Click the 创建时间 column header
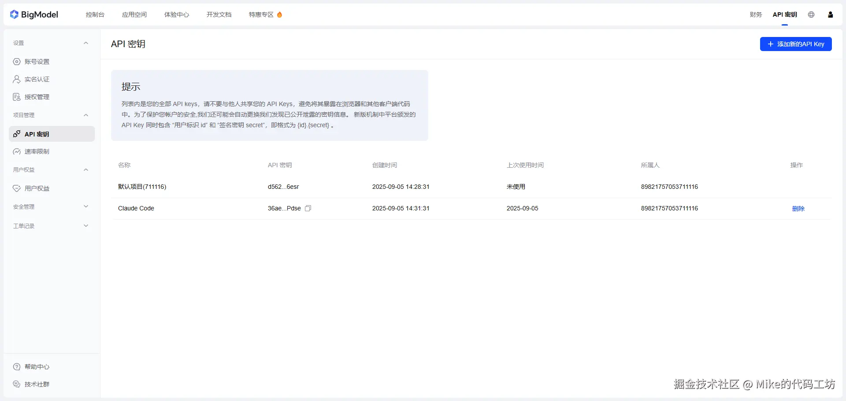The height and width of the screenshot is (401, 846). pos(385,165)
